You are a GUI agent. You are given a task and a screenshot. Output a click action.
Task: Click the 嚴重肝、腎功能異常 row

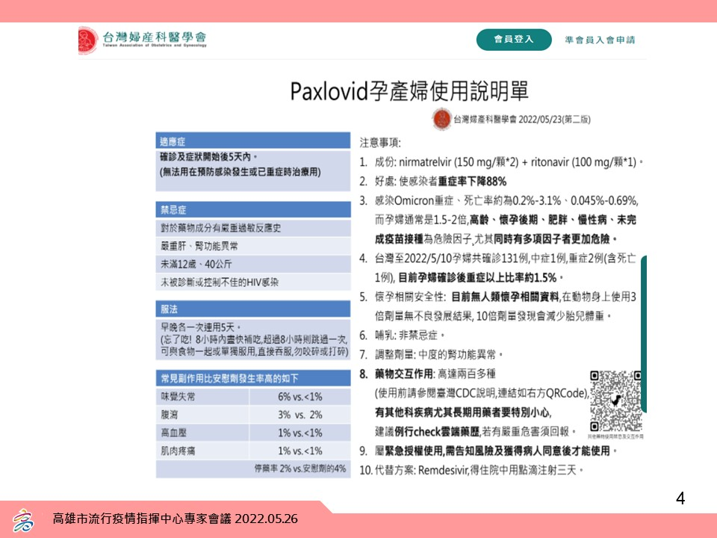pyautogui.click(x=253, y=246)
